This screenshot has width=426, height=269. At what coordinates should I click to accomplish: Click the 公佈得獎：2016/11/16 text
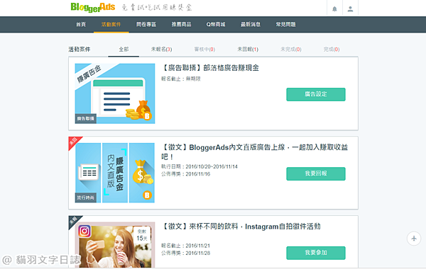click(x=186, y=174)
